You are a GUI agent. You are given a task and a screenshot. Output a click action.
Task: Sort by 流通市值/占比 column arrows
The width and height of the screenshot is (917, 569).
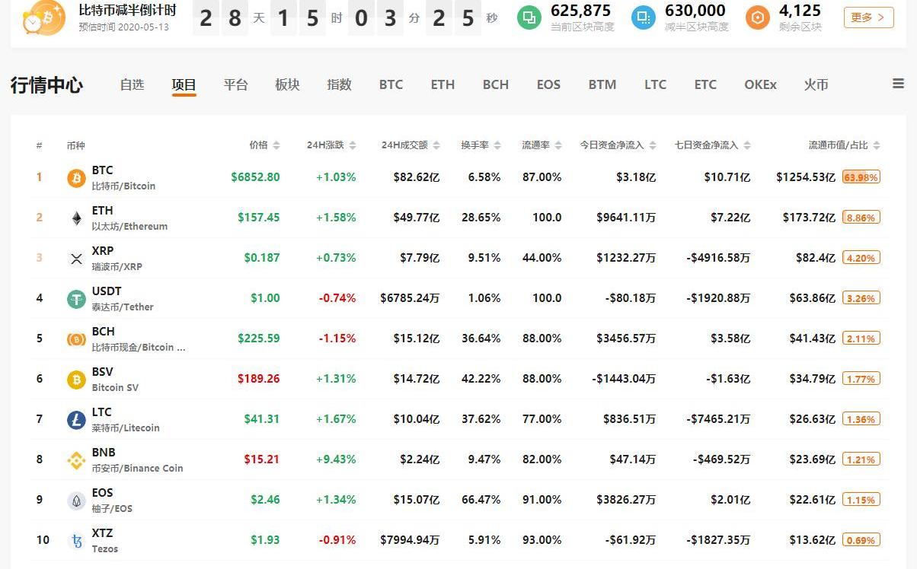coord(876,145)
